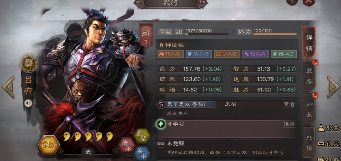Click 推荐 for recommended skills
Screen dimensions: 341x161
point(289,124)
